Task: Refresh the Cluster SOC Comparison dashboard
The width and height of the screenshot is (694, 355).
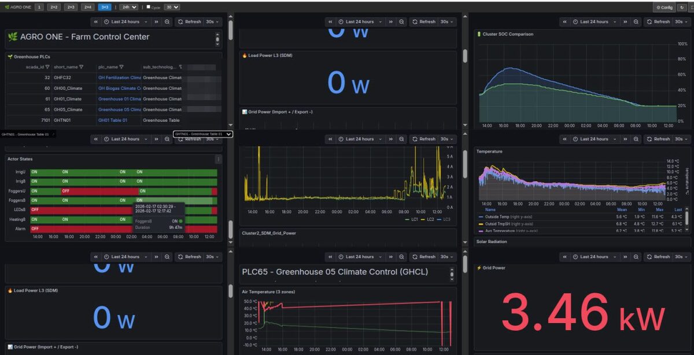Action: coord(658,22)
